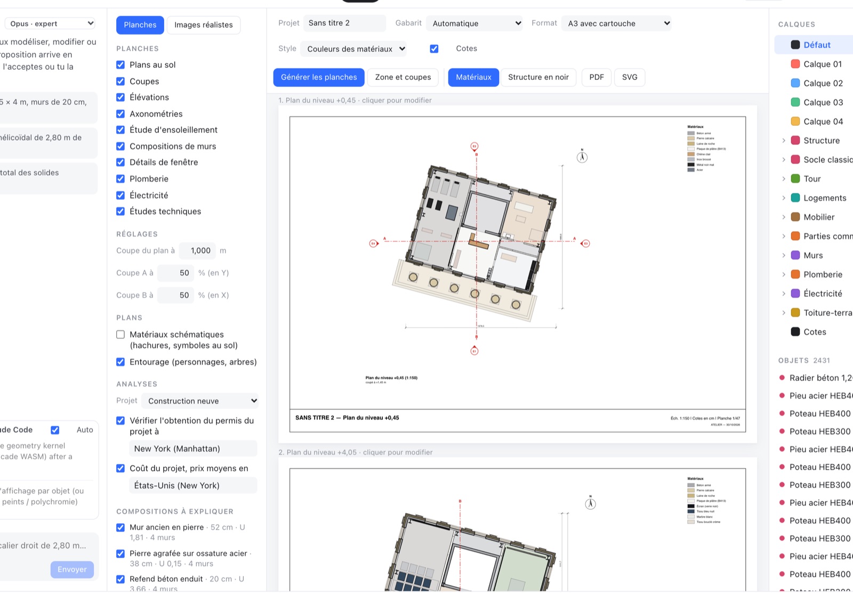
Task: Click the Défaut layer black color swatch
Action: (x=795, y=45)
